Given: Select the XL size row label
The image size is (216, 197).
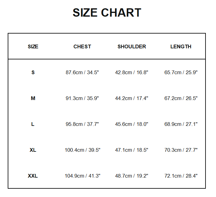Looking at the screenshot, I should [x=33, y=150].
